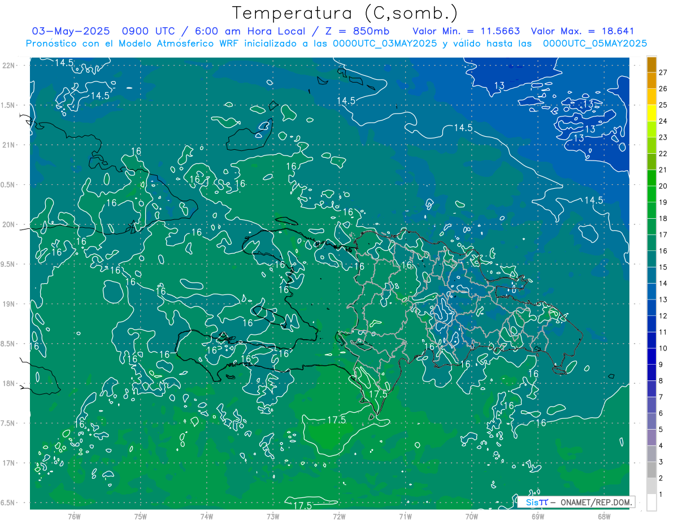Click the '76W' longitude axis label

tap(74, 517)
